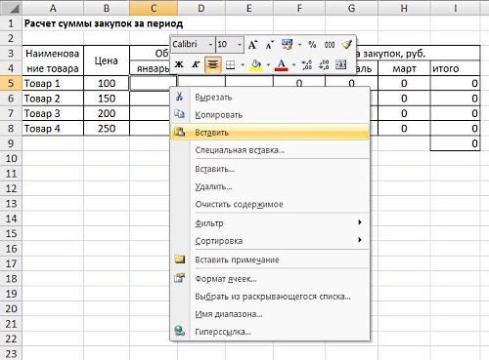Viewport: 489px width, 360px height.
Task: Select row 12 header
Action: pyautogui.click(x=11, y=188)
